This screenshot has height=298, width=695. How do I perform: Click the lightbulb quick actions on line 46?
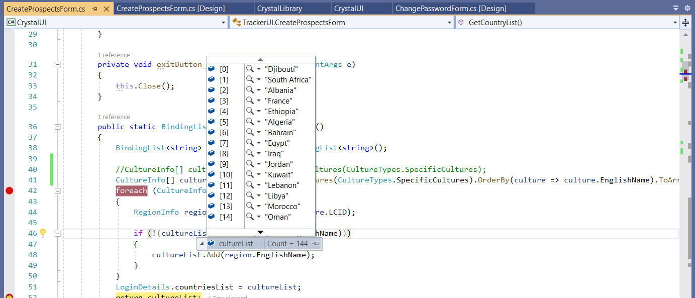(43, 233)
